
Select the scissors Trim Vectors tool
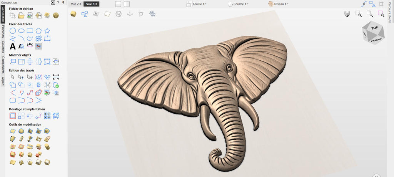[47, 85]
